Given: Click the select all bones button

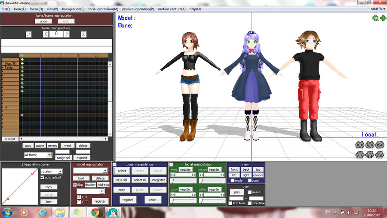Looking at the screenshot, I should (x=140, y=180).
